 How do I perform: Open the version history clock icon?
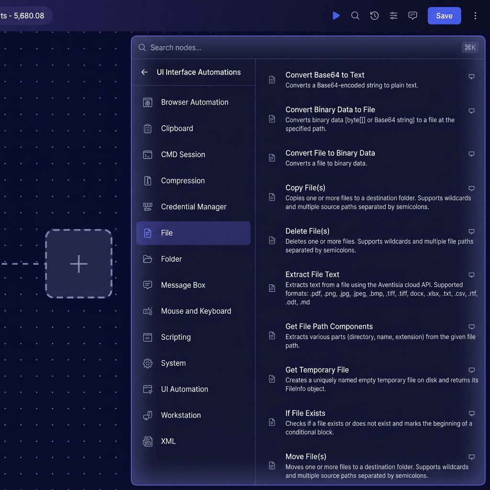[374, 16]
